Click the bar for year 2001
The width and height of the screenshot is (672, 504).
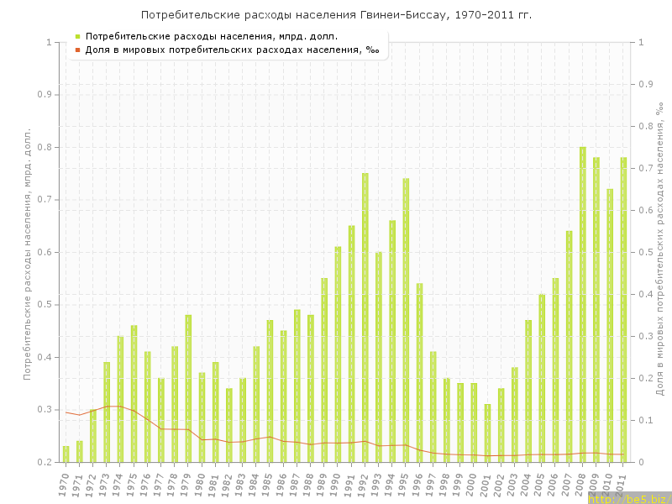pyautogui.click(x=487, y=433)
